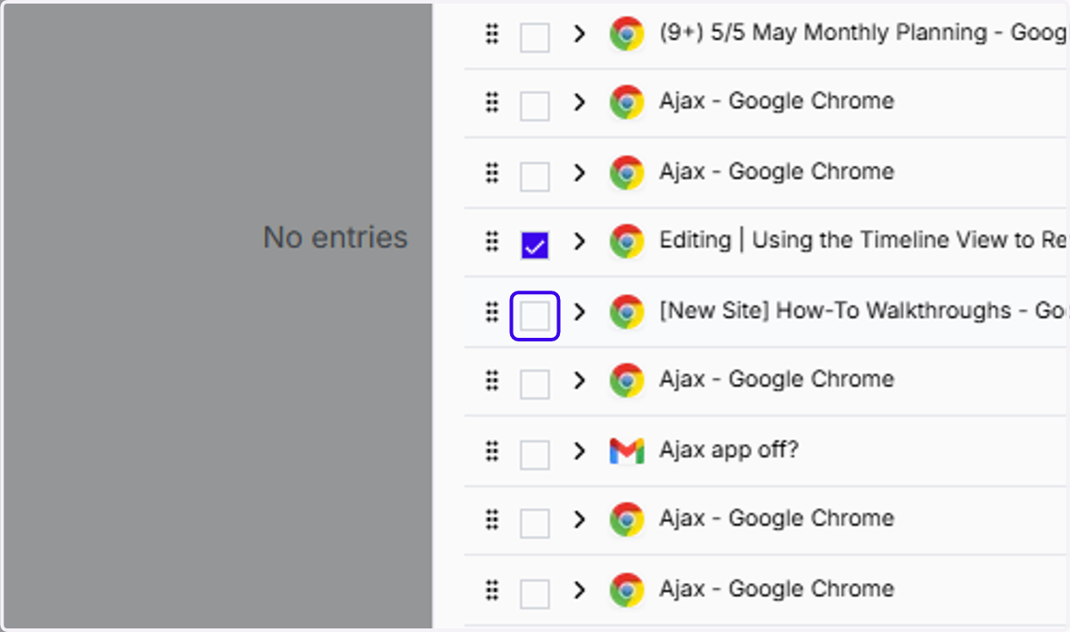Click the Gmail icon on Ajax app off? row
This screenshot has width=1070, height=632.
click(x=627, y=451)
